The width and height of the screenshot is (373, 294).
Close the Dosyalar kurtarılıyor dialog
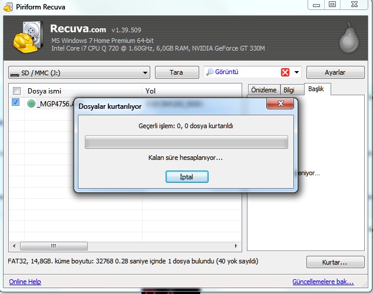(280, 103)
